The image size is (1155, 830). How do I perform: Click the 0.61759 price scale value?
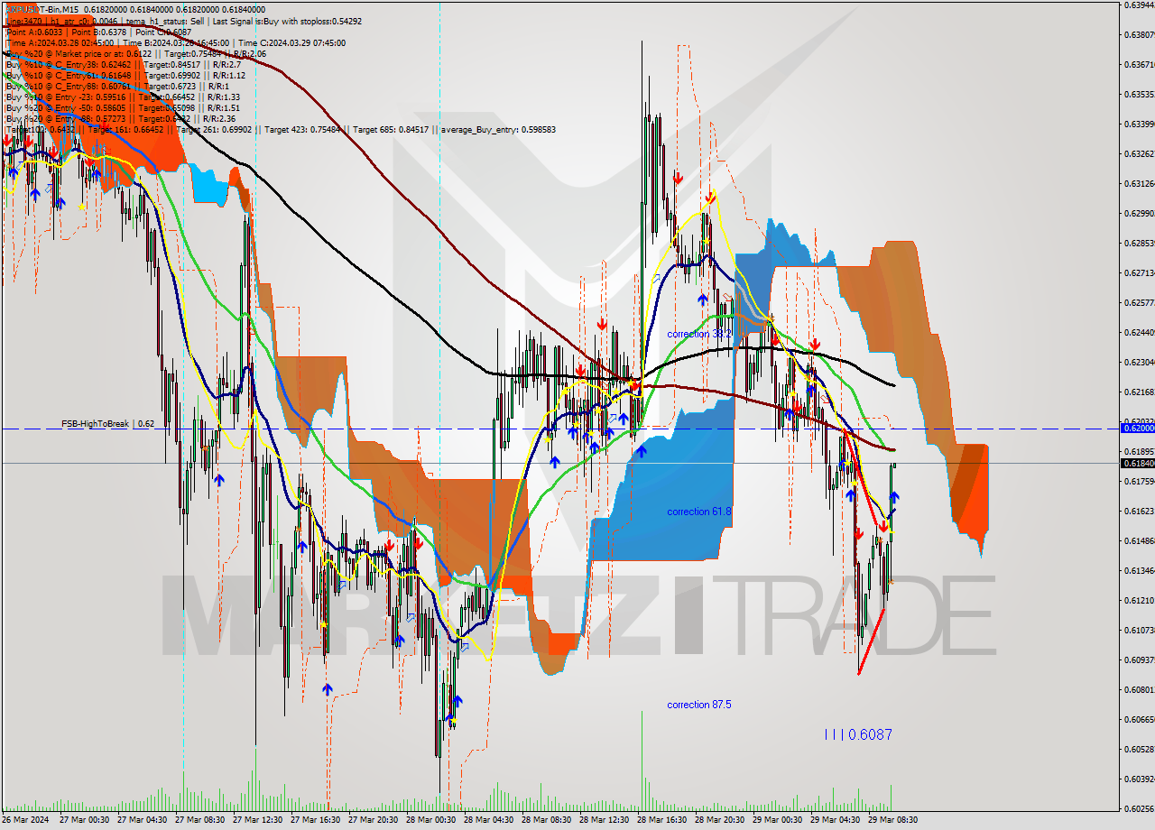tap(1139, 481)
